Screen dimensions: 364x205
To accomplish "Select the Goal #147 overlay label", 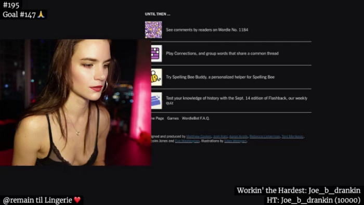I will (23, 15).
